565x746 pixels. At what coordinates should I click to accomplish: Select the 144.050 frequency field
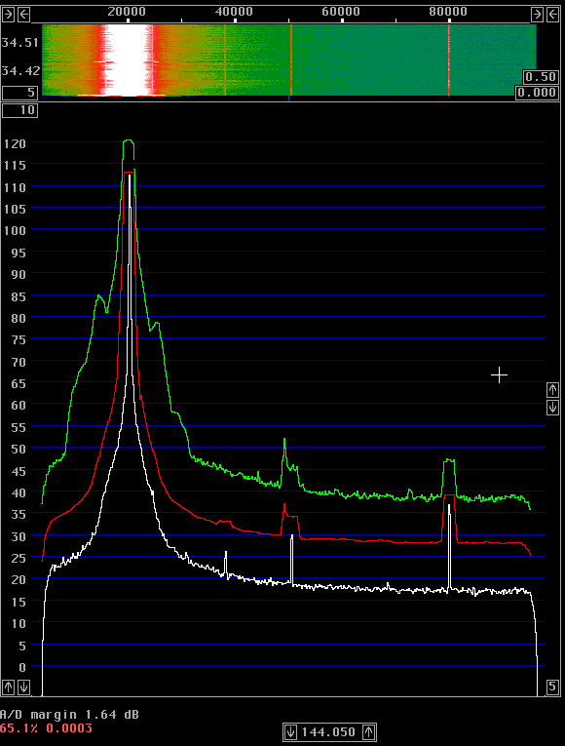(x=329, y=731)
